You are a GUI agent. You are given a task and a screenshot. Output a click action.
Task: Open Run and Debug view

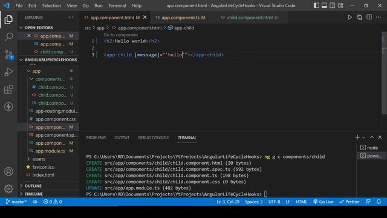pos(8,72)
